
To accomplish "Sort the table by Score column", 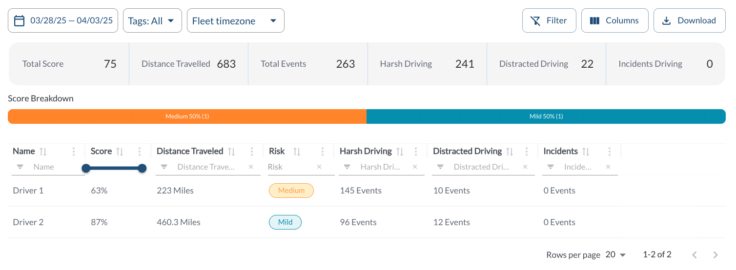I will (120, 152).
